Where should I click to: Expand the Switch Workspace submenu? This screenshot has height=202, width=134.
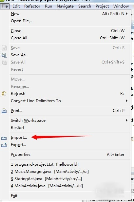point(127,120)
